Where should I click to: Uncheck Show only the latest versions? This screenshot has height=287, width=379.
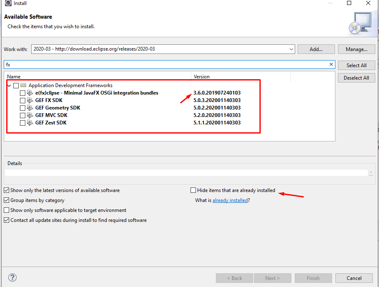tap(7, 190)
